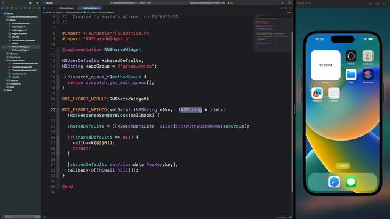The image size is (390, 219).
Task: Open the Contacts app in simulator
Action: click(367, 57)
